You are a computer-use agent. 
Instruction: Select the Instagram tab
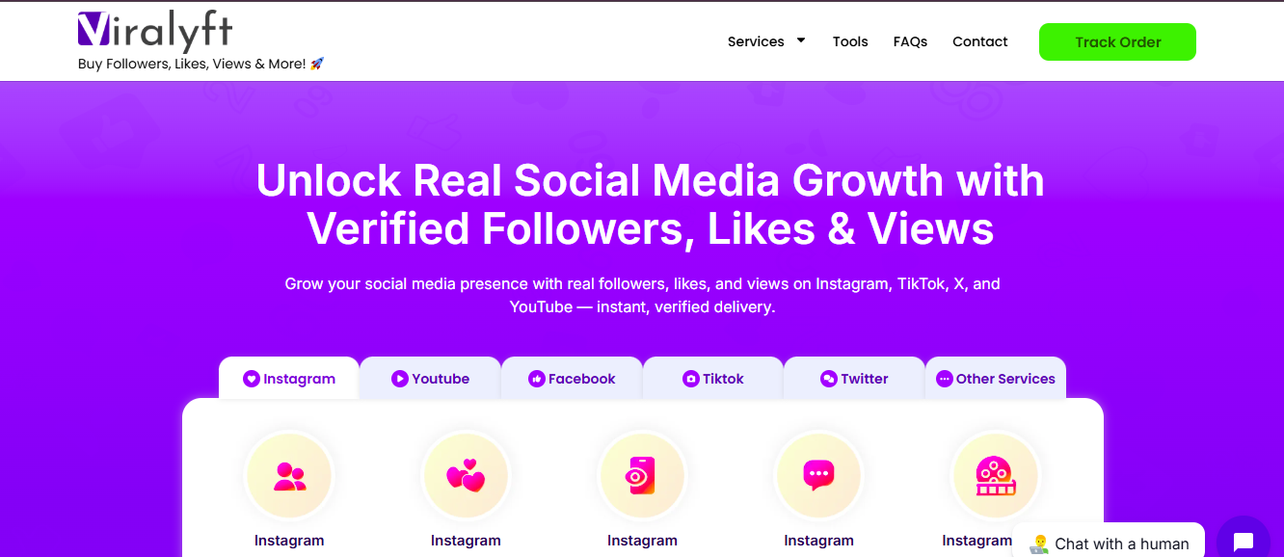click(289, 379)
